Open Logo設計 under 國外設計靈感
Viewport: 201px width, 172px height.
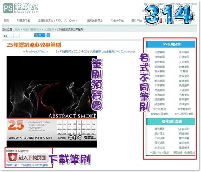pyautogui.click(x=184, y=129)
